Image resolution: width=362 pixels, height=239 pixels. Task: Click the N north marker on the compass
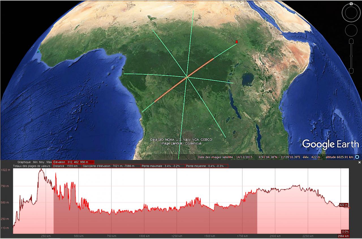pos(351,4)
